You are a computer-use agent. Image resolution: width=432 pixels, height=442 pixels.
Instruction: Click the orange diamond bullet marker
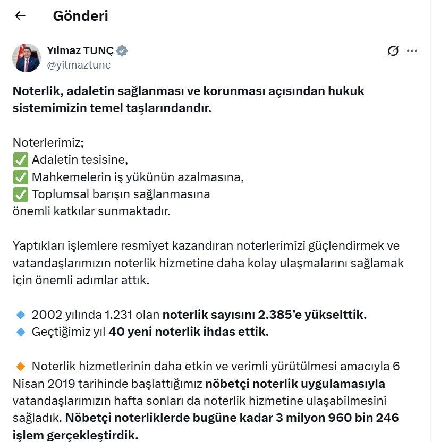coord(21,365)
